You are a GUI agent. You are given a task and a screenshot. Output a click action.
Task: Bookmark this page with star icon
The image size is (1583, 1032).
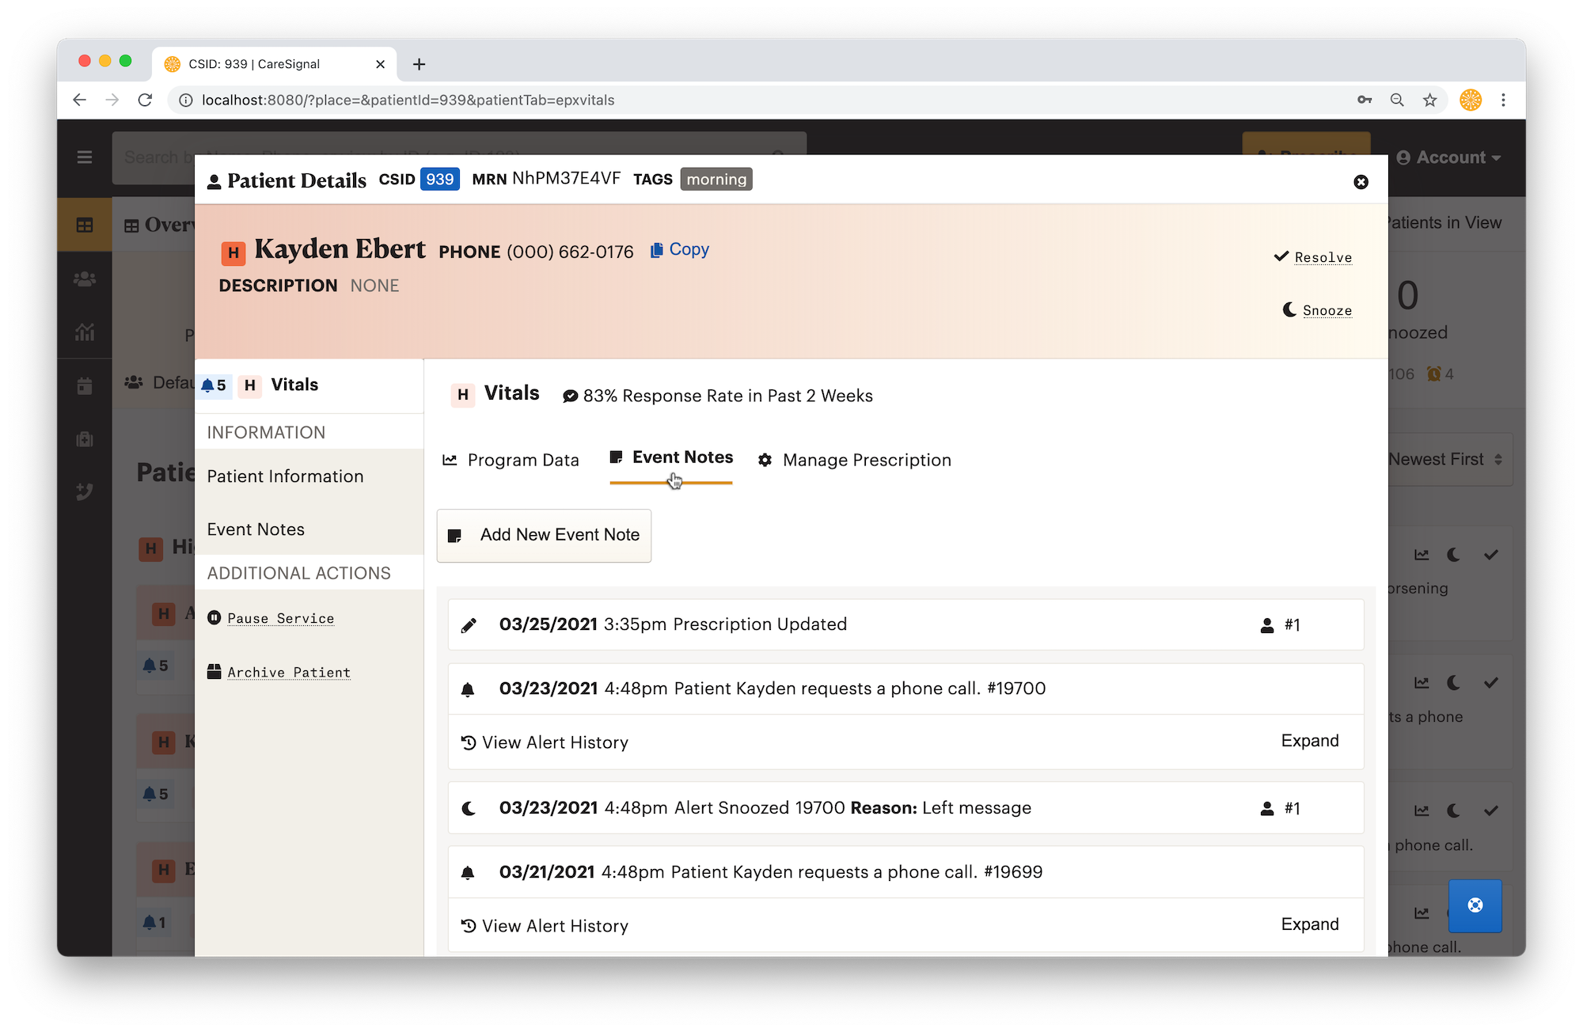(1429, 100)
